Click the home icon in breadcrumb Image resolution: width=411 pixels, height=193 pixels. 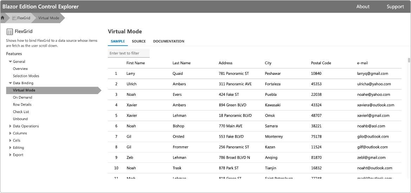[3, 18]
